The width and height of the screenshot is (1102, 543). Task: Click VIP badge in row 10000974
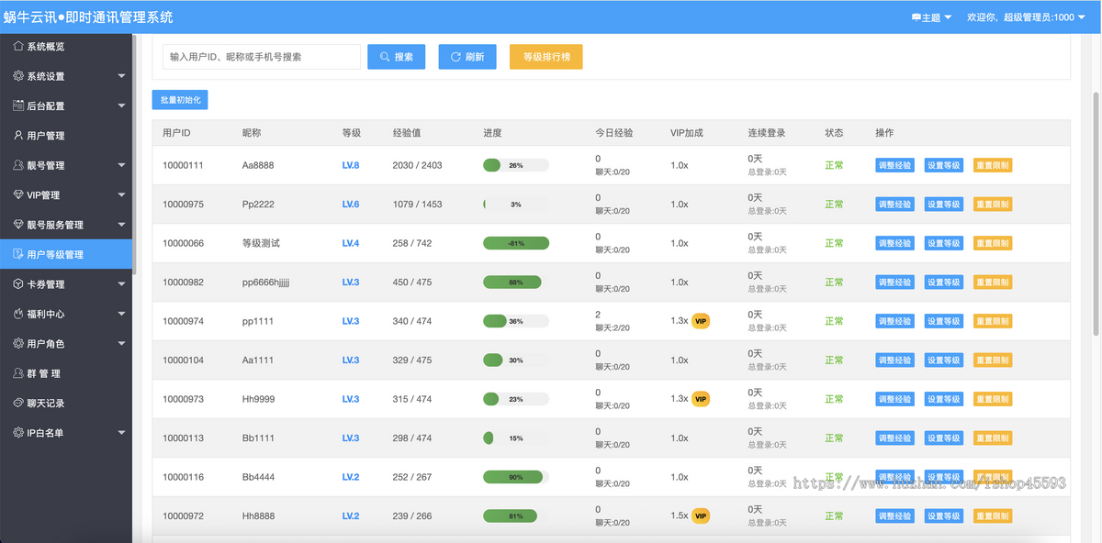coord(701,321)
